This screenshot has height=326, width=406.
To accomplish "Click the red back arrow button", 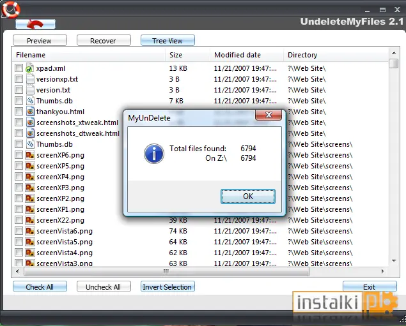I will pos(35,24).
